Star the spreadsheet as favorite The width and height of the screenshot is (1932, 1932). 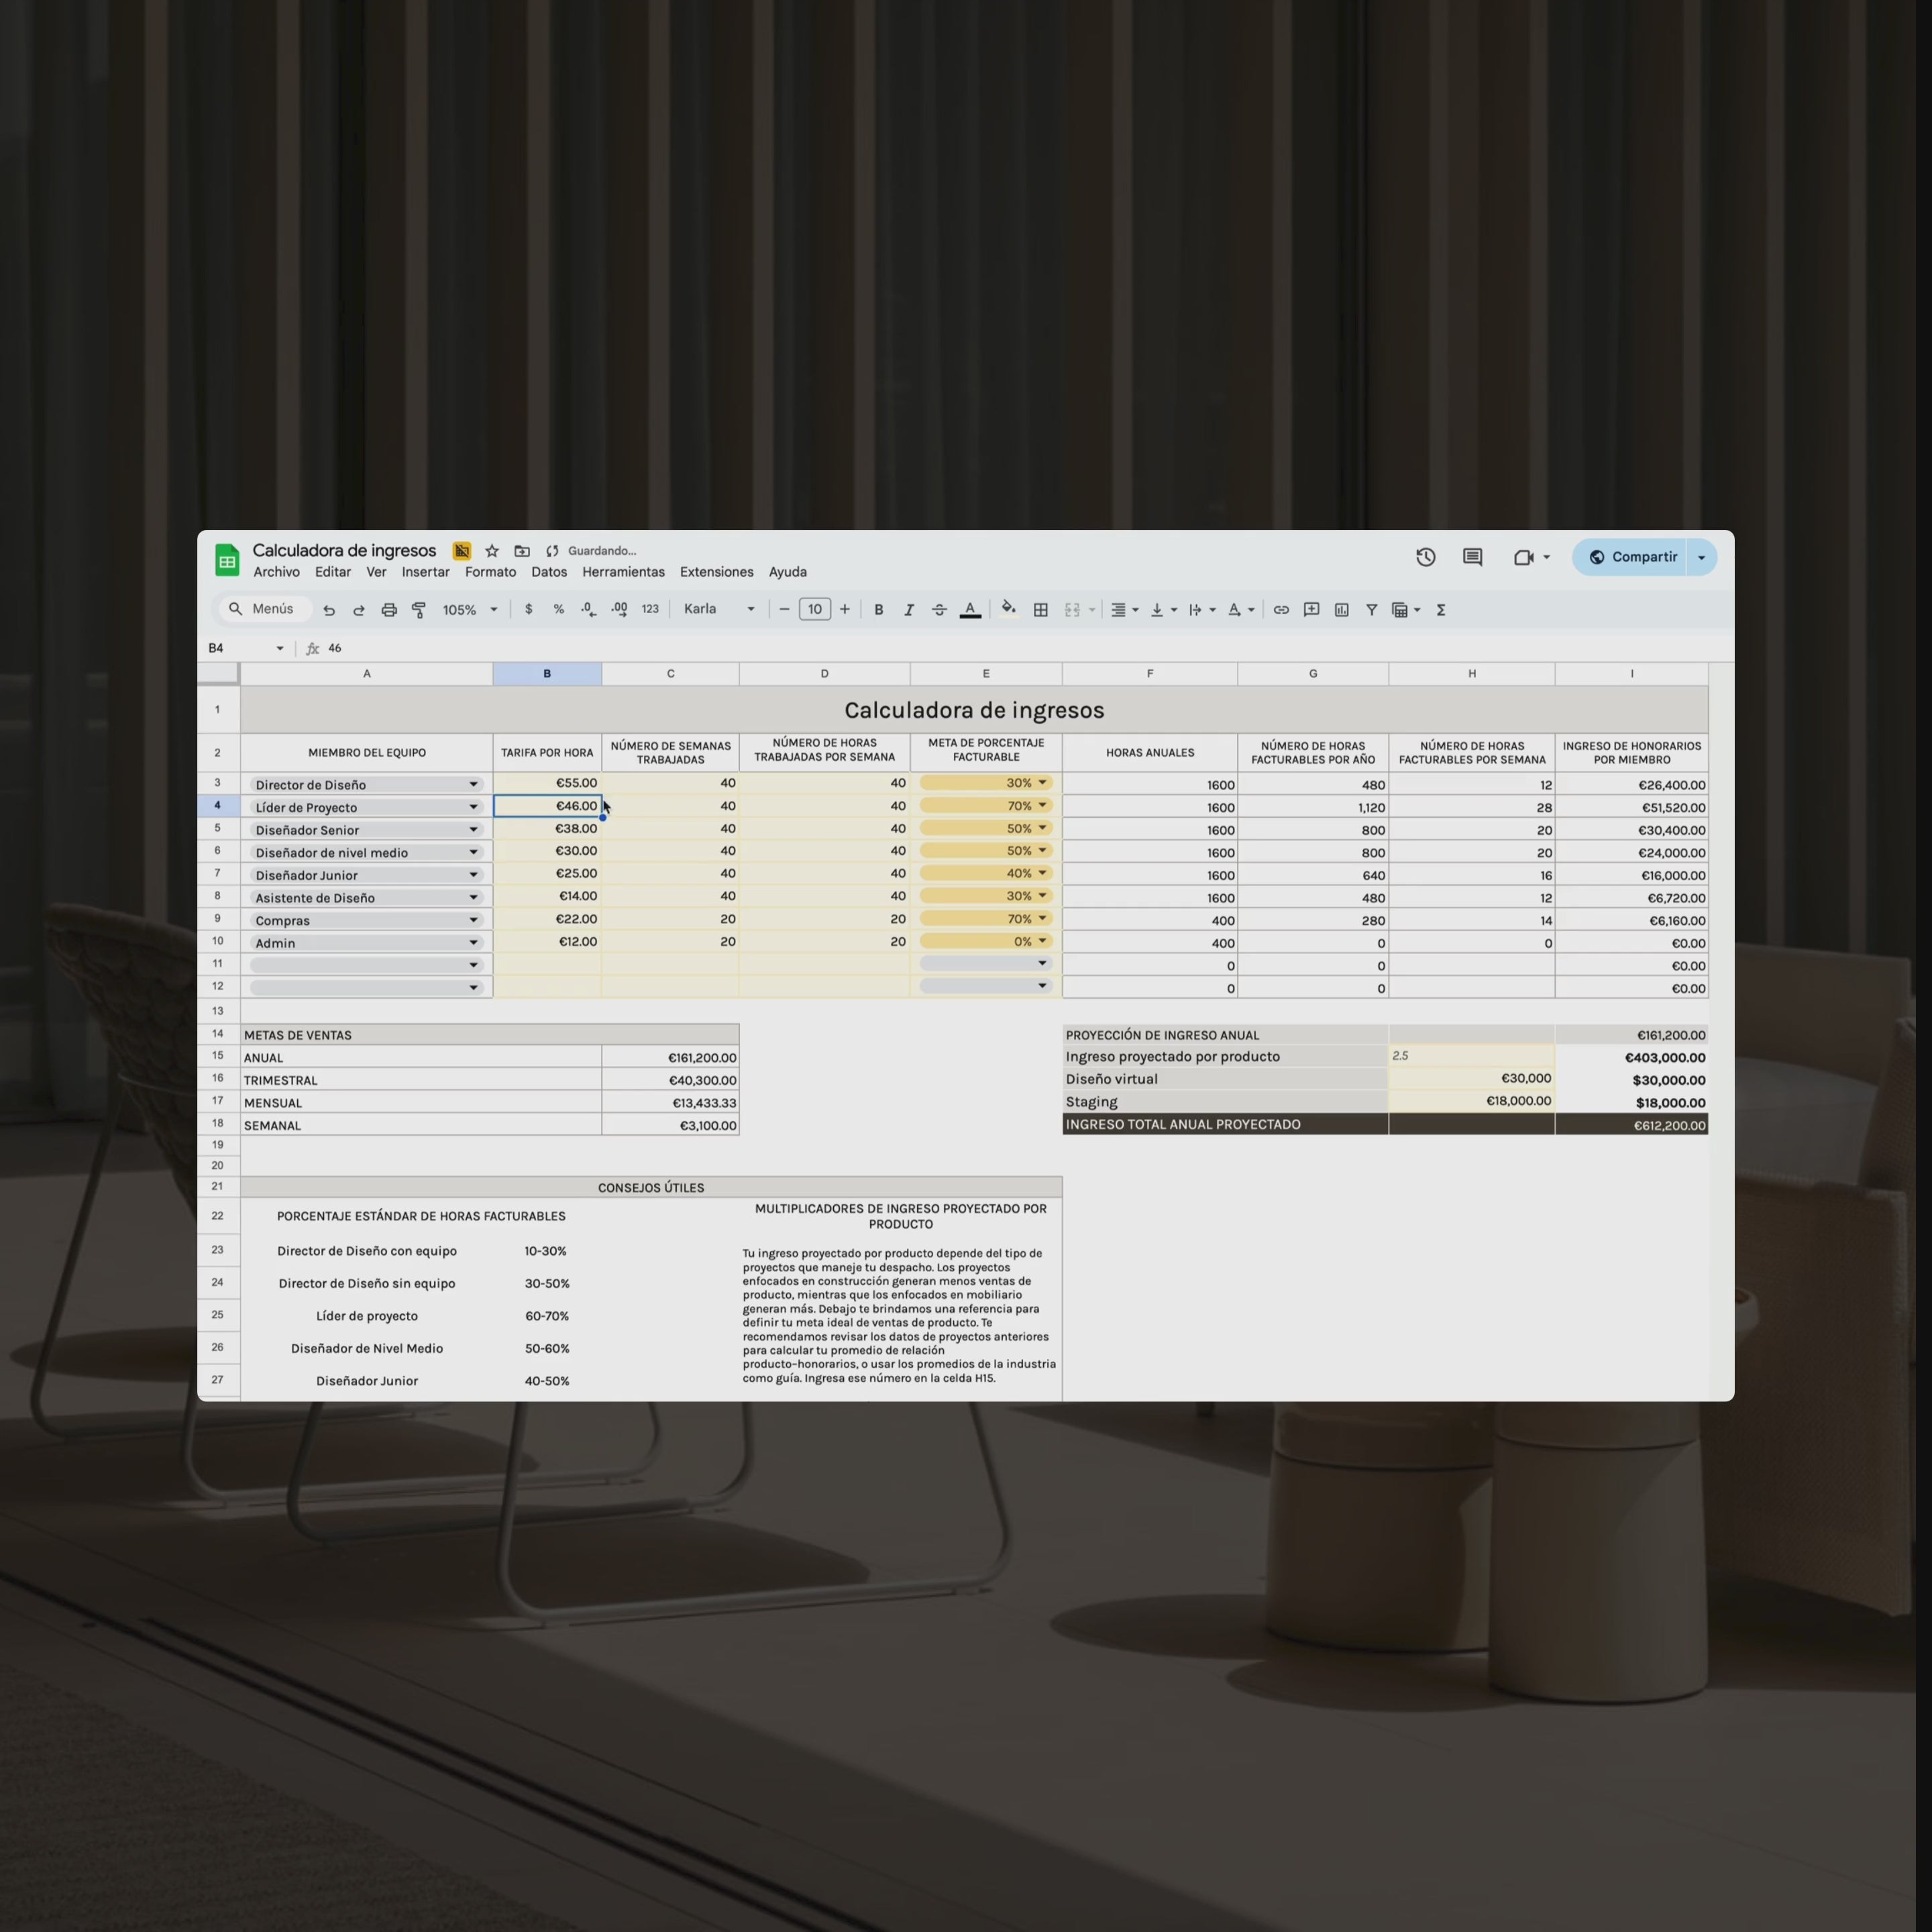click(x=492, y=551)
